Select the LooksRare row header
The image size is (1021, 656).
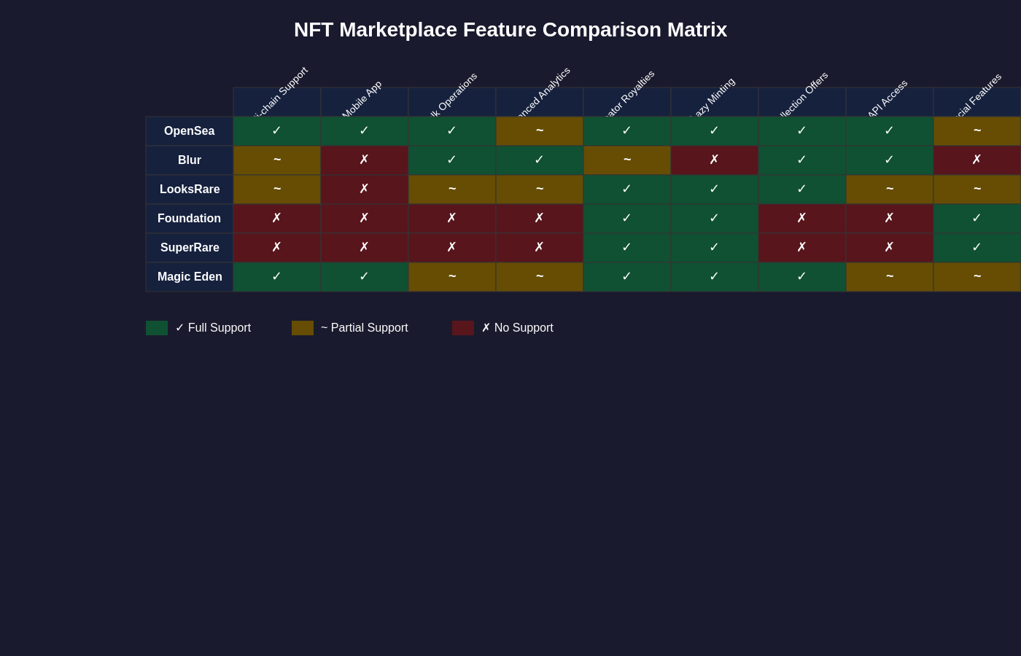point(190,190)
